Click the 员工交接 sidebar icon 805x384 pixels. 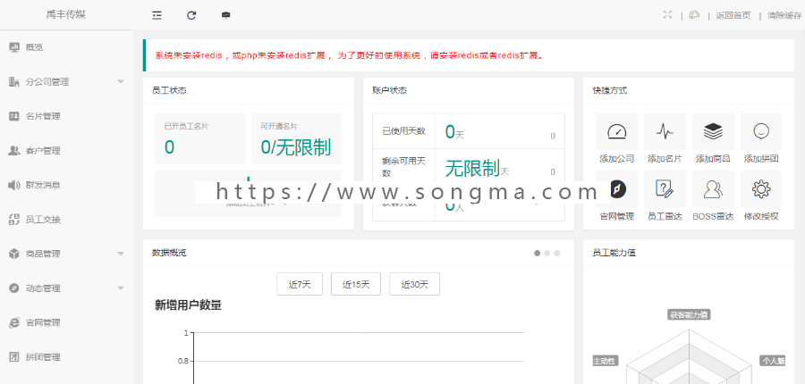(14, 220)
